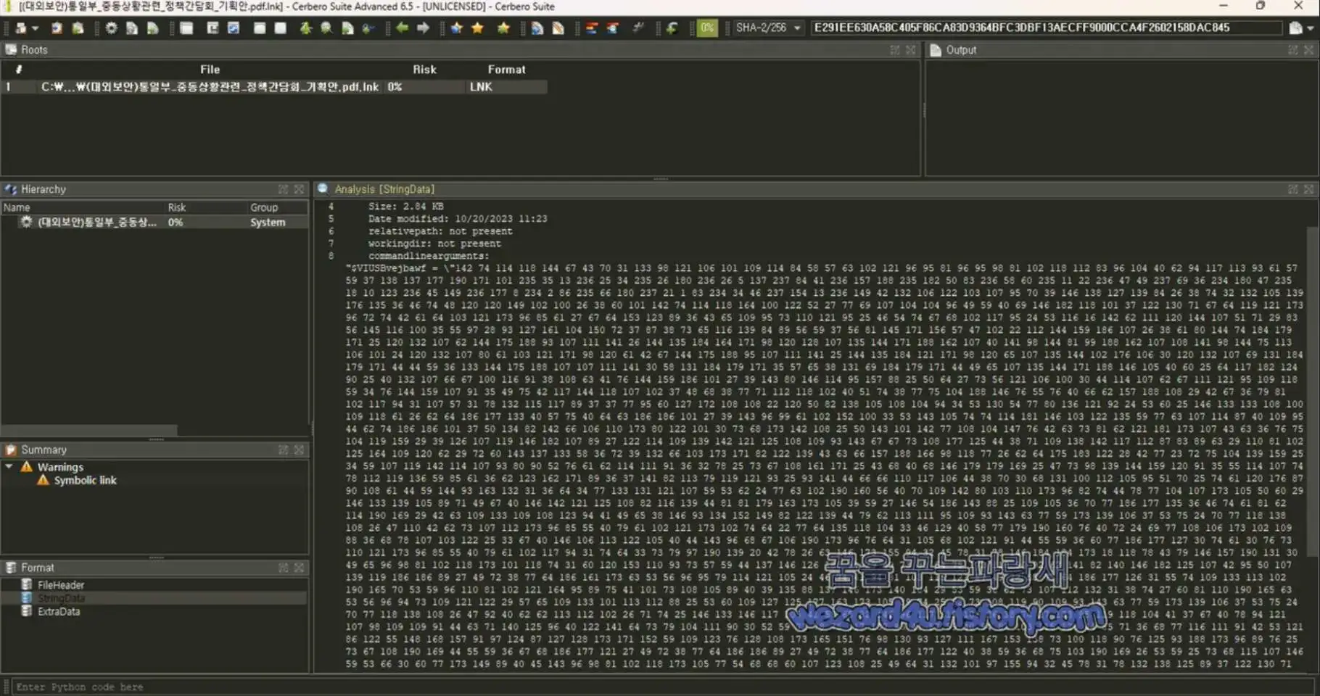The image size is (1320, 696).
Task: Float the Summary panel
Action: [283, 449]
